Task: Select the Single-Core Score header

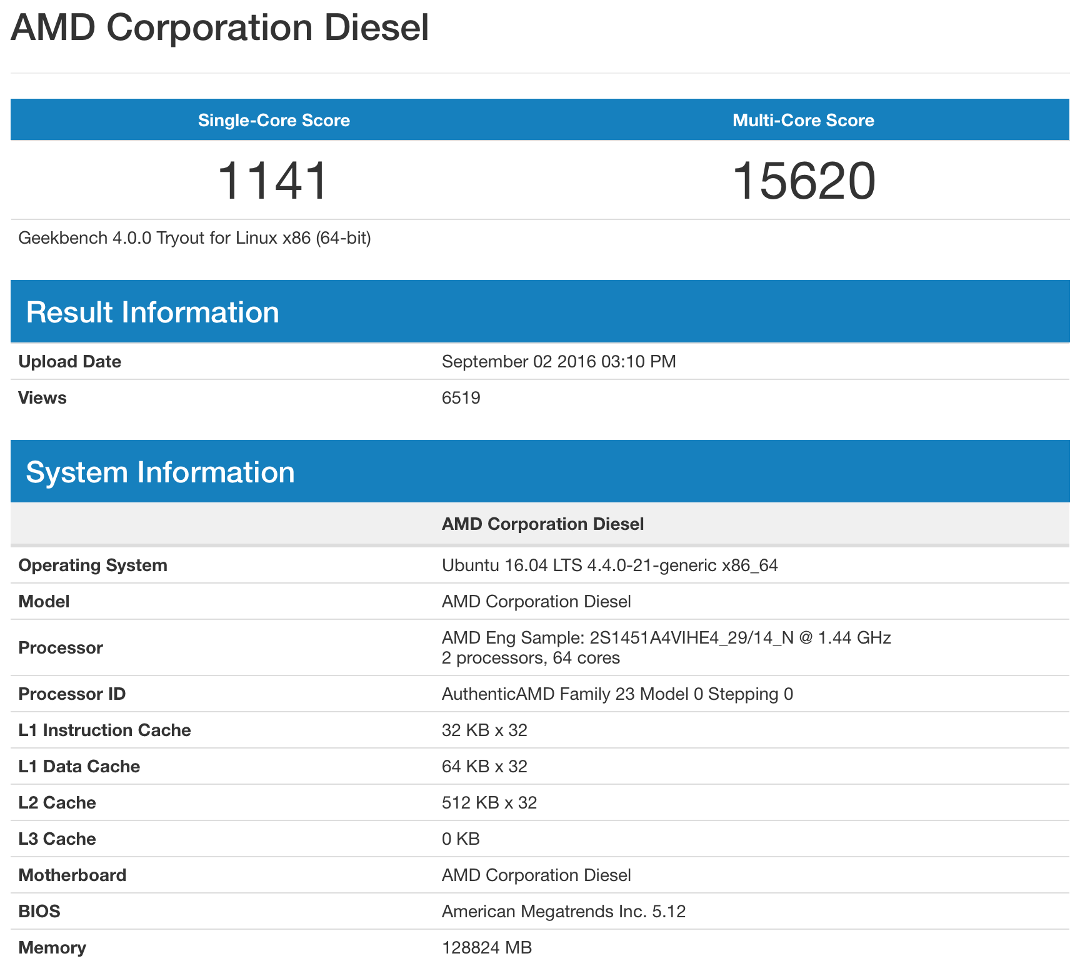Action: 274,120
